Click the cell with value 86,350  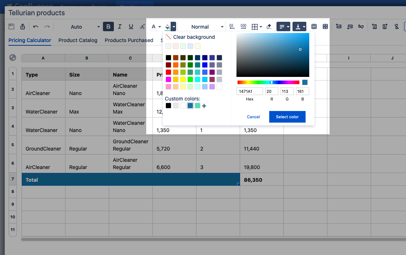(x=262, y=180)
